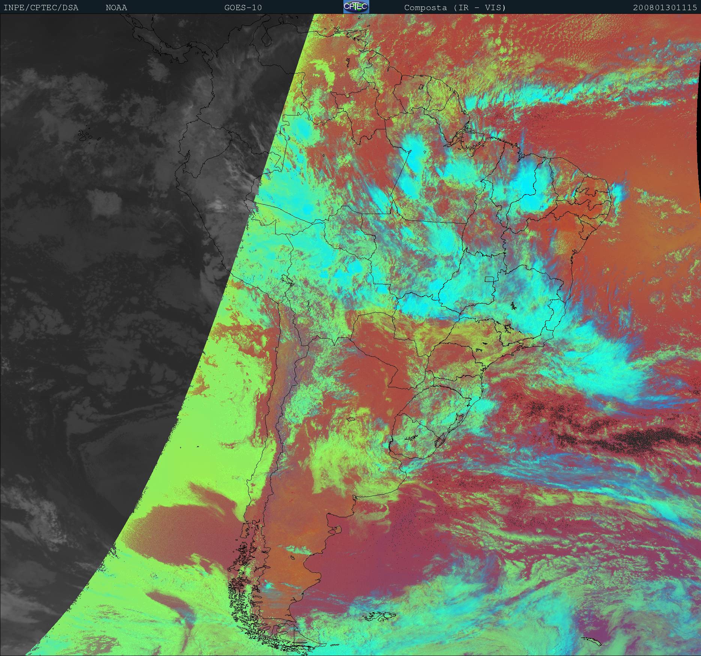
Task: Click the CPTEC logo in the header
Action: [356, 7]
